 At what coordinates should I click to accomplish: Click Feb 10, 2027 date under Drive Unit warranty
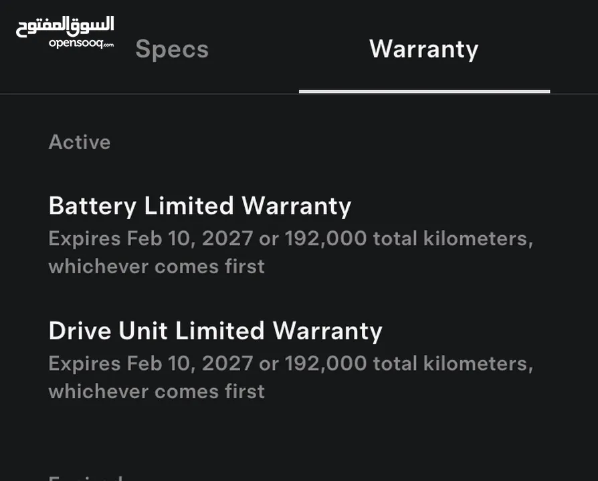point(190,363)
